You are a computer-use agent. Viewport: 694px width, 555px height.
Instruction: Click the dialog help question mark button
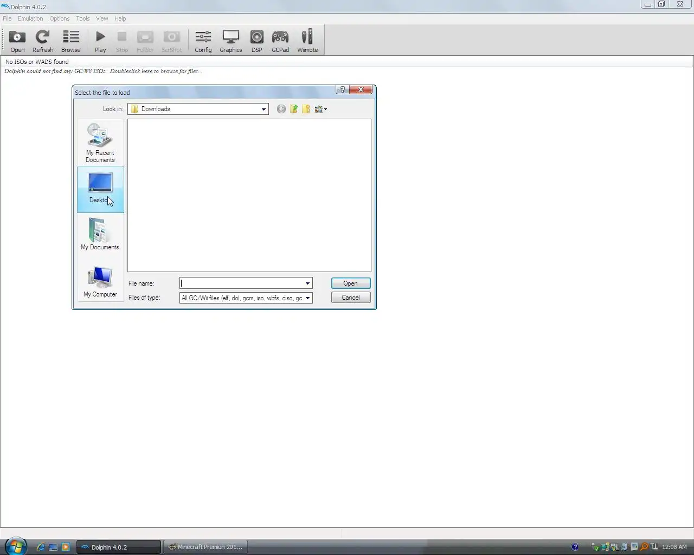click(342, 89)
